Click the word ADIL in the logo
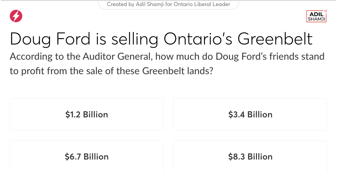 coord(316,15)
